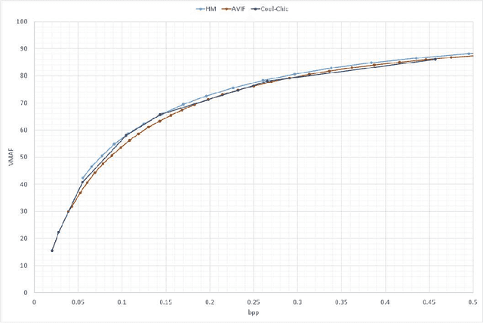
Task: Click the 0.1 tick label on the bpp axis
Action: tap(122, 301)
